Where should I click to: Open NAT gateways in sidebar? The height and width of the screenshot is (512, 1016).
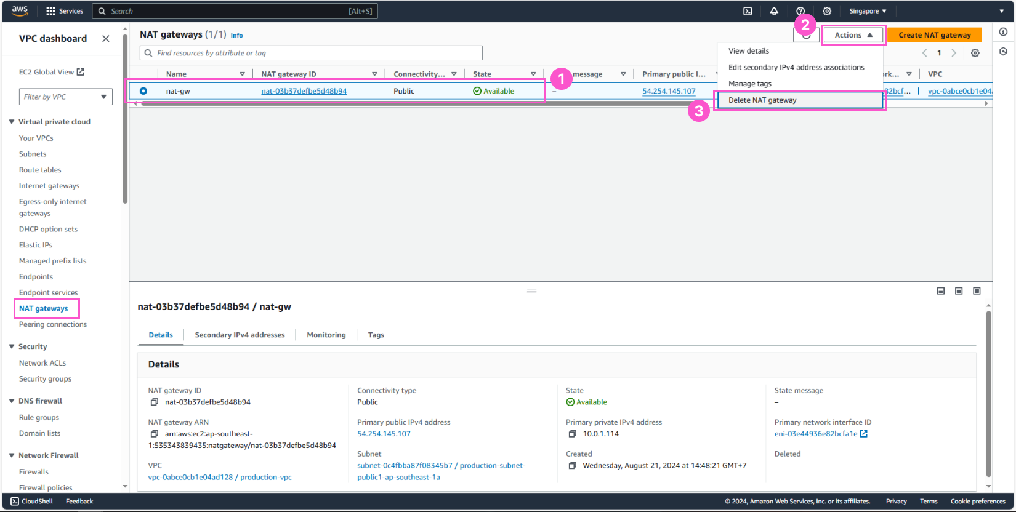(x=44, y=309)
